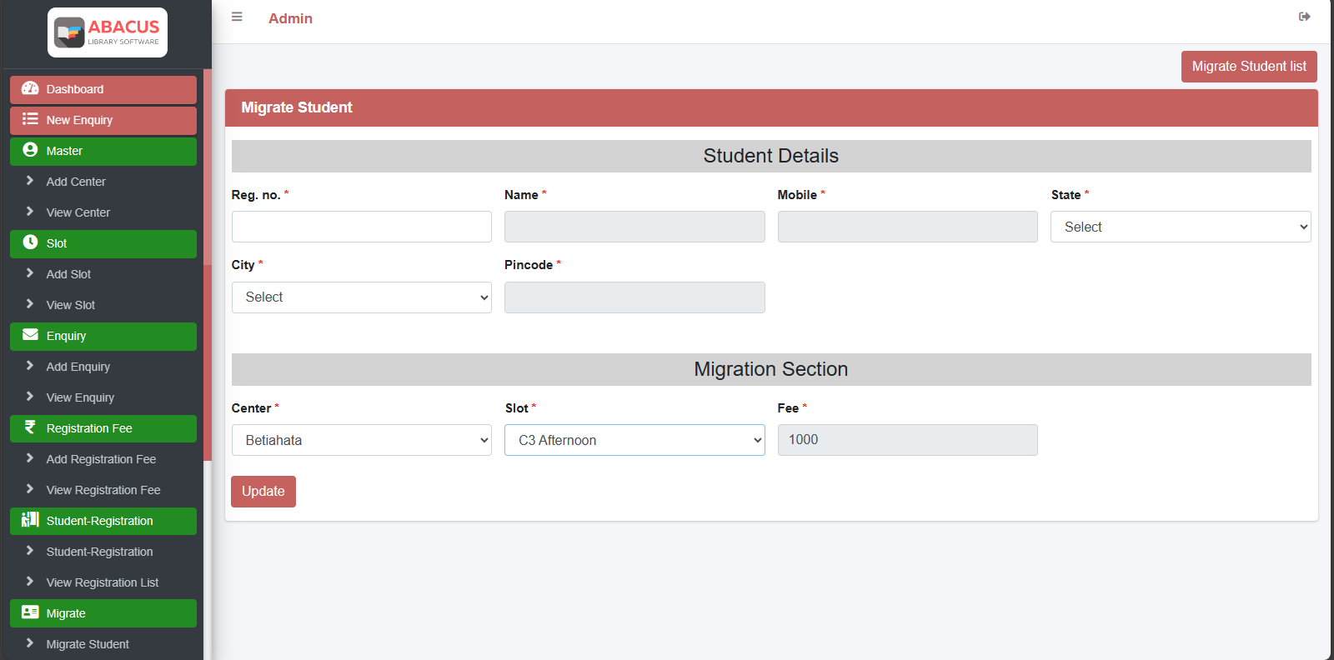Open the State dropdown
This screenshot has width=1334, height=660.
click(1181, 227)
